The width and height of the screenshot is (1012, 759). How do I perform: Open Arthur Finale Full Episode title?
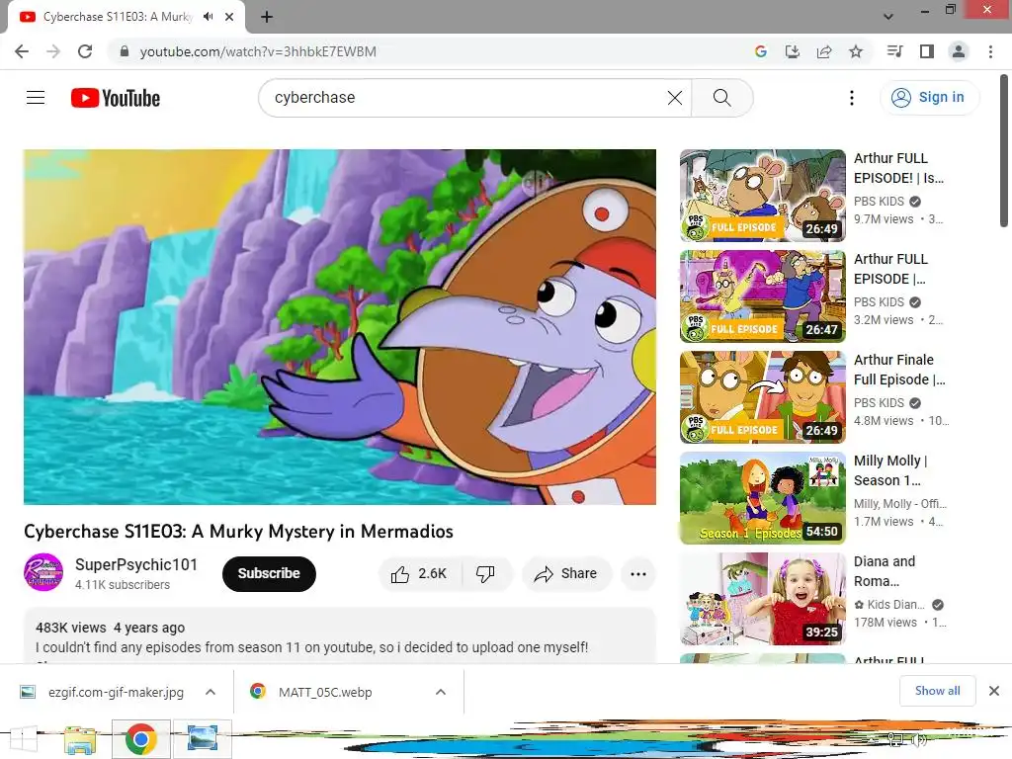[899, 370]
